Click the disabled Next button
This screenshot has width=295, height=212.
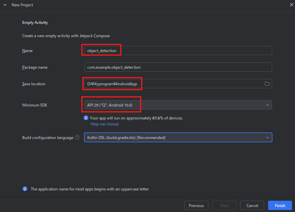click(x=224, y=205)
